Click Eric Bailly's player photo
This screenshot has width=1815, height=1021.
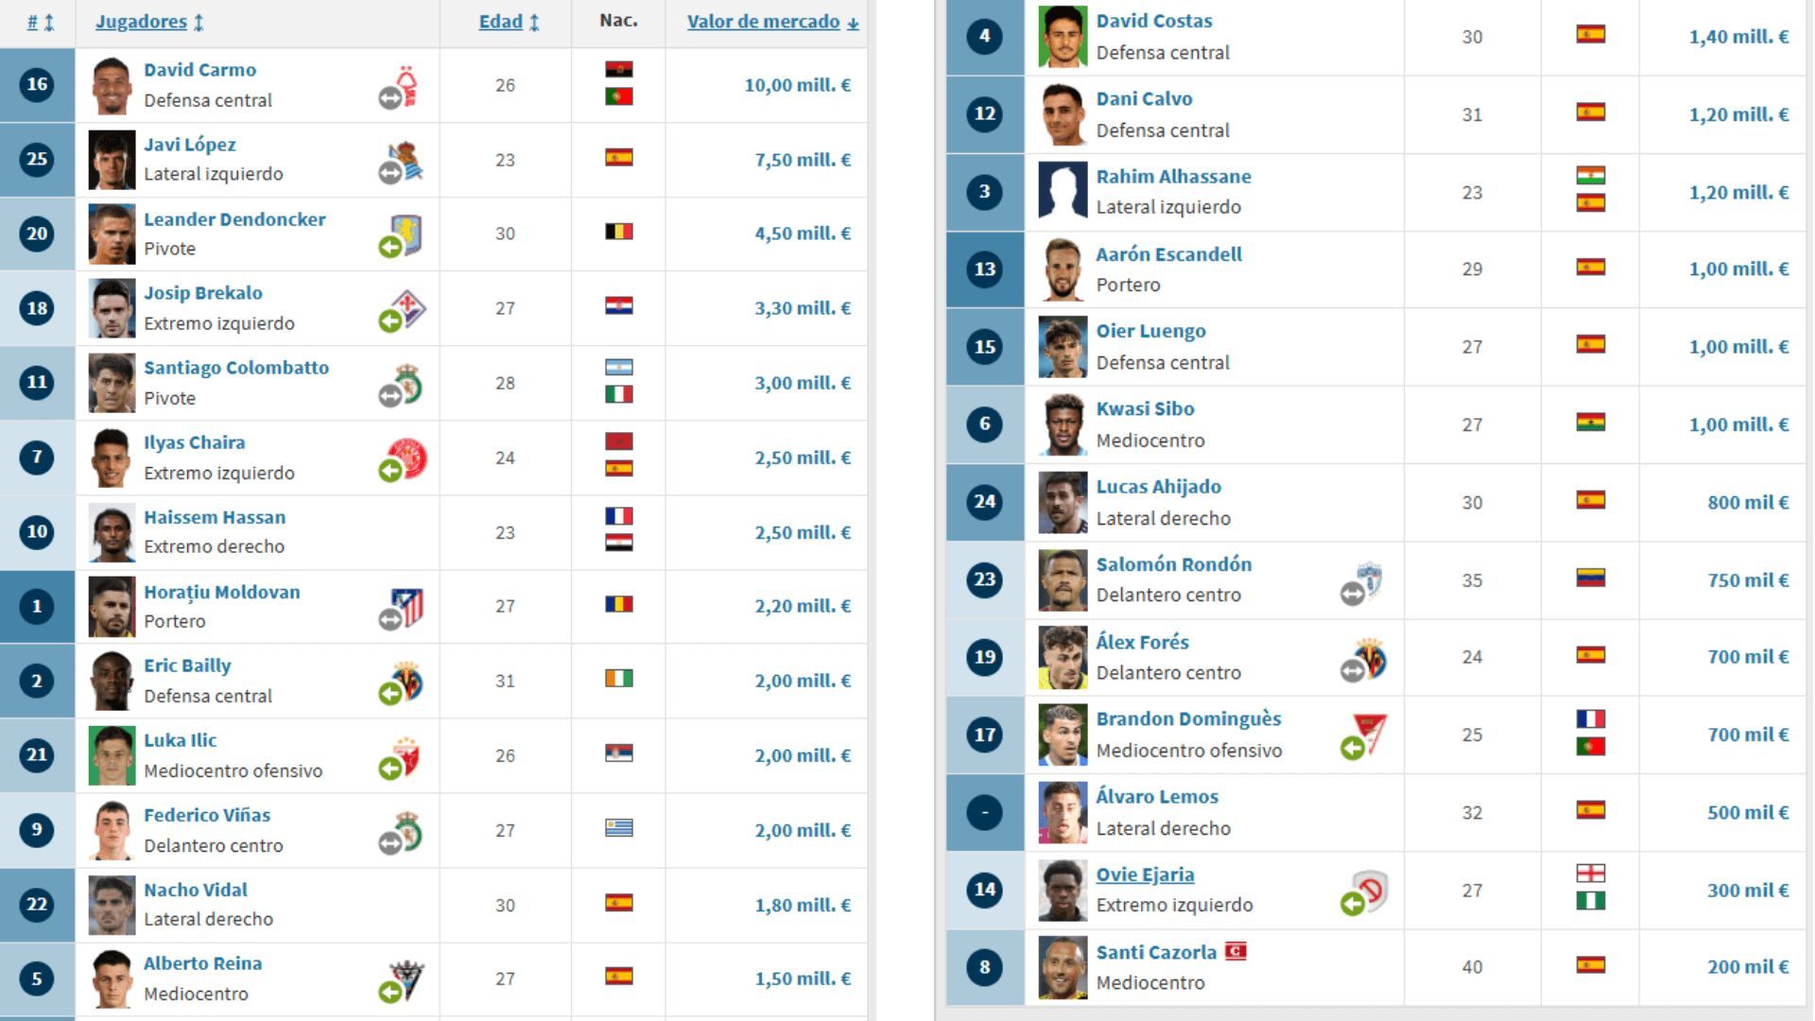(x=111, y=681)
